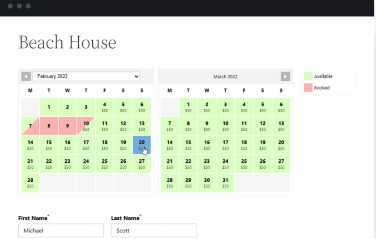Select March 3 date cell
Screen dimensions: 376x239
tap(226, 107)
